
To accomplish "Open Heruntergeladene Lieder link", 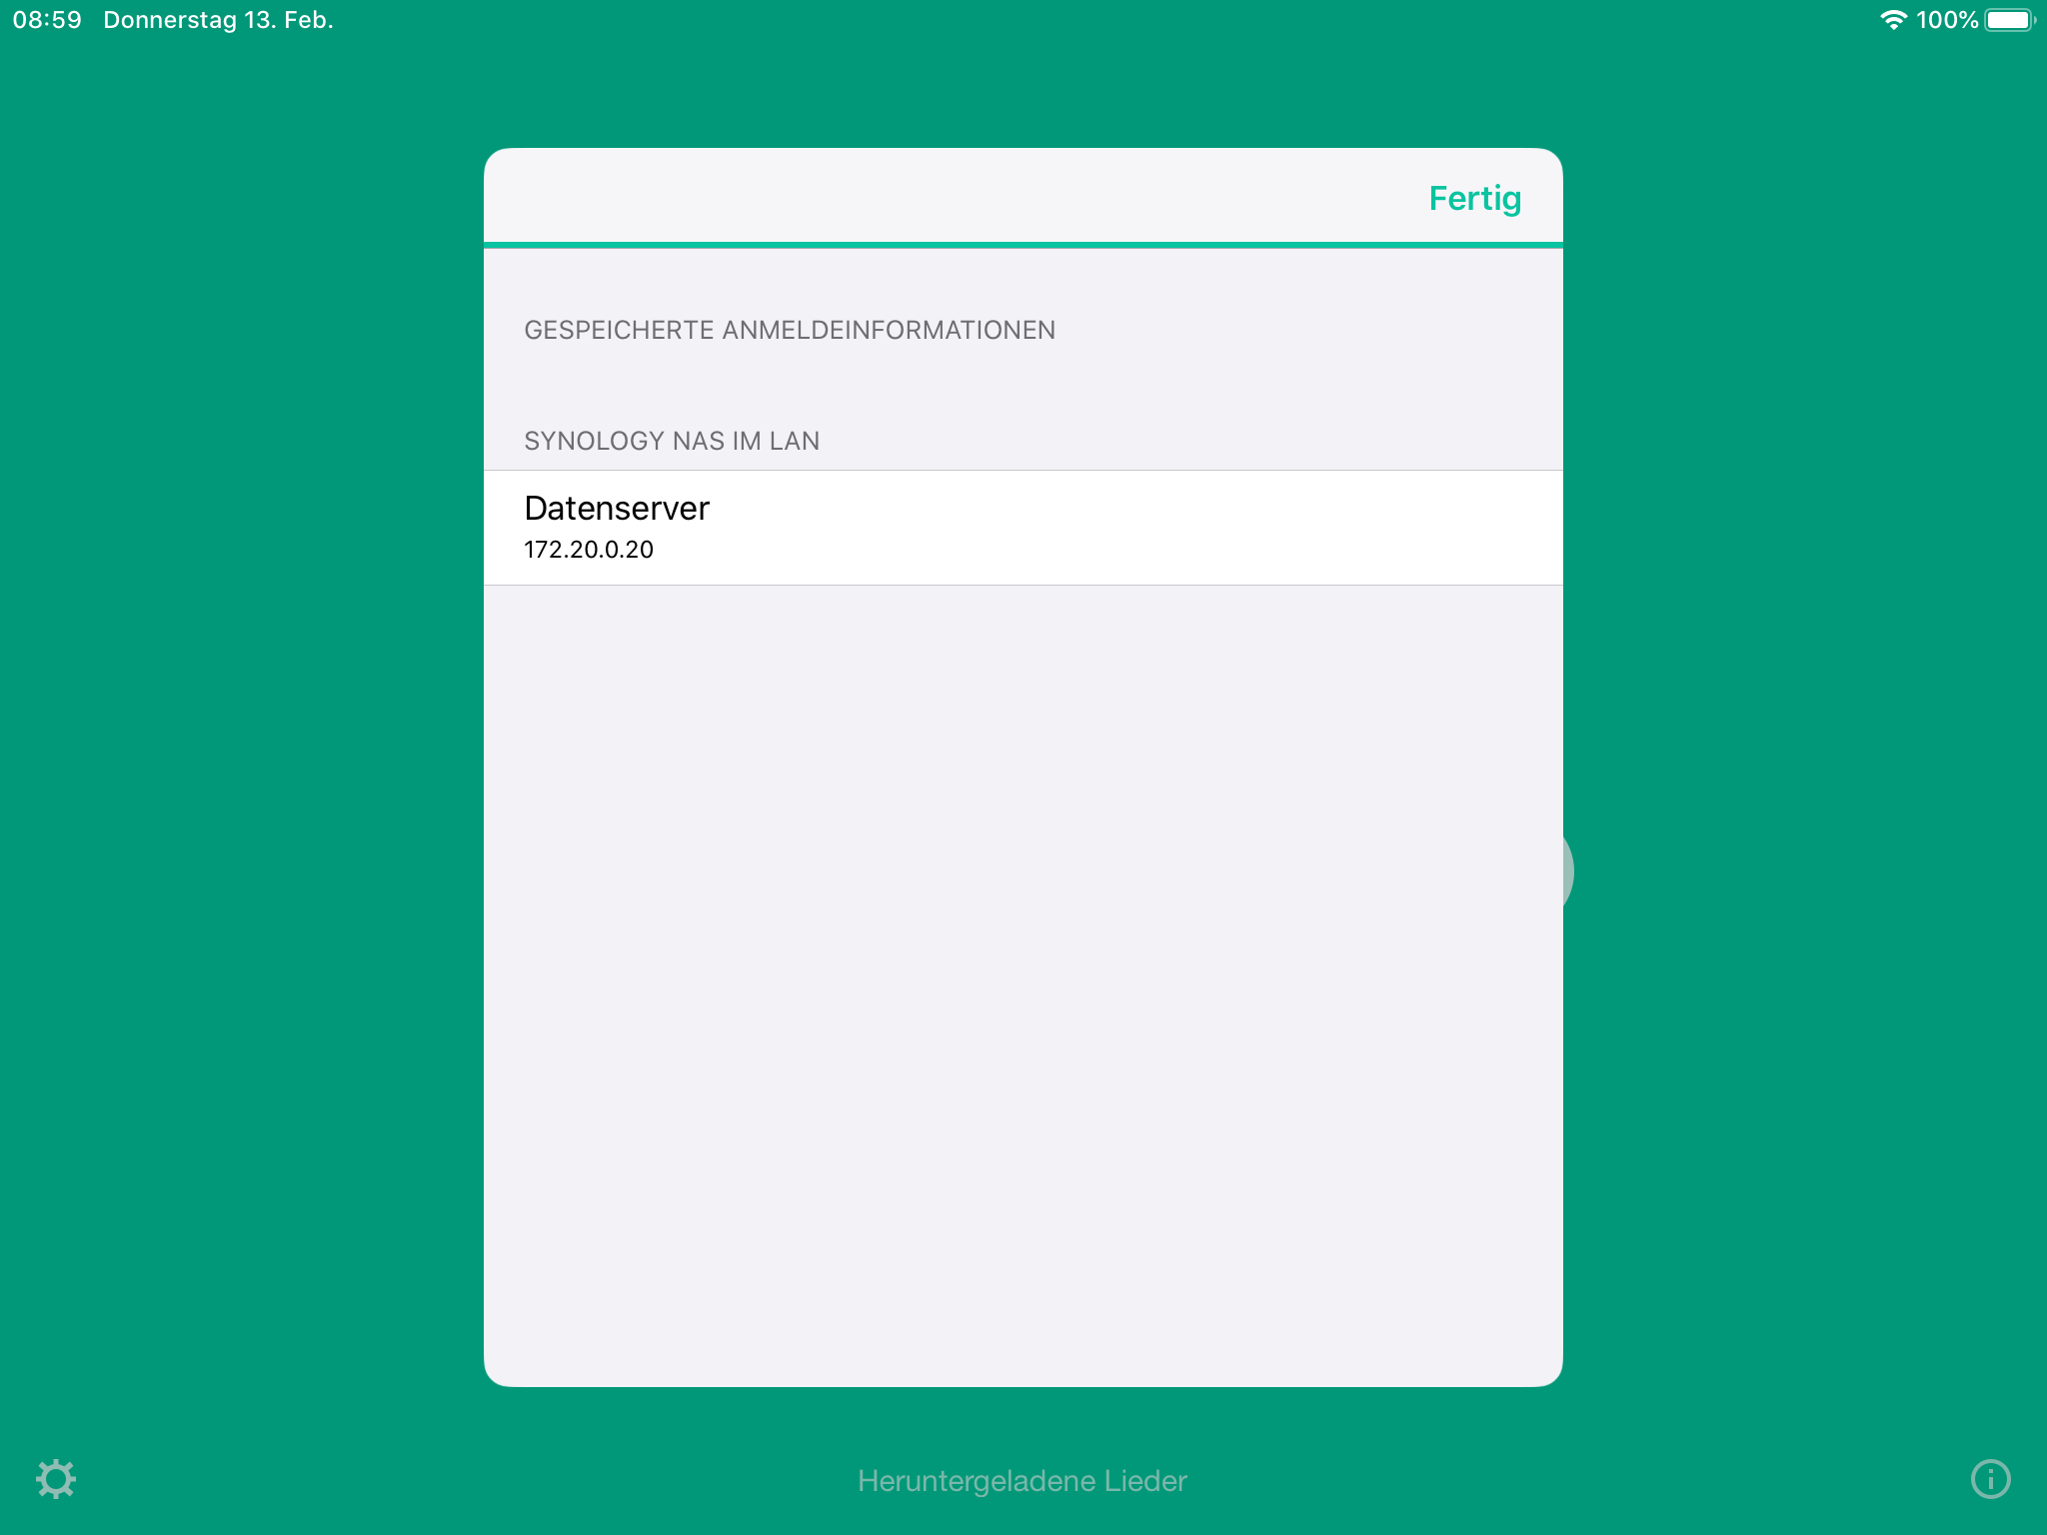I will [1023, 1480].
